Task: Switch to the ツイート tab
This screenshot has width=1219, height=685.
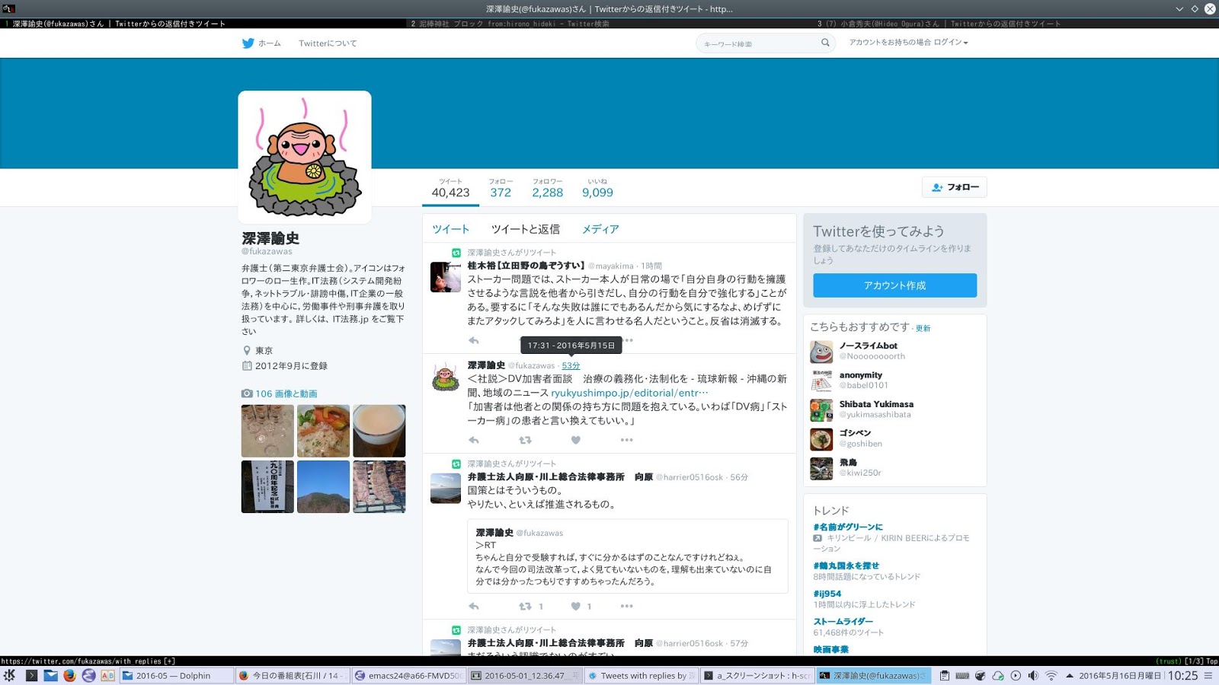Action: click(x=450, y=229)
